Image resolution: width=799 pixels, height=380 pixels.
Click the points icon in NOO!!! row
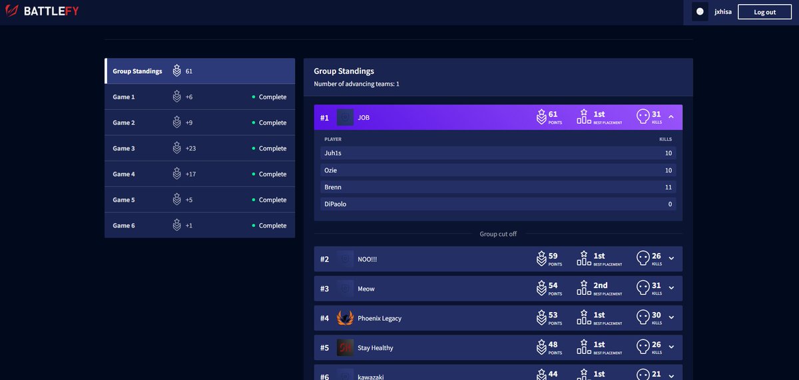541,259
